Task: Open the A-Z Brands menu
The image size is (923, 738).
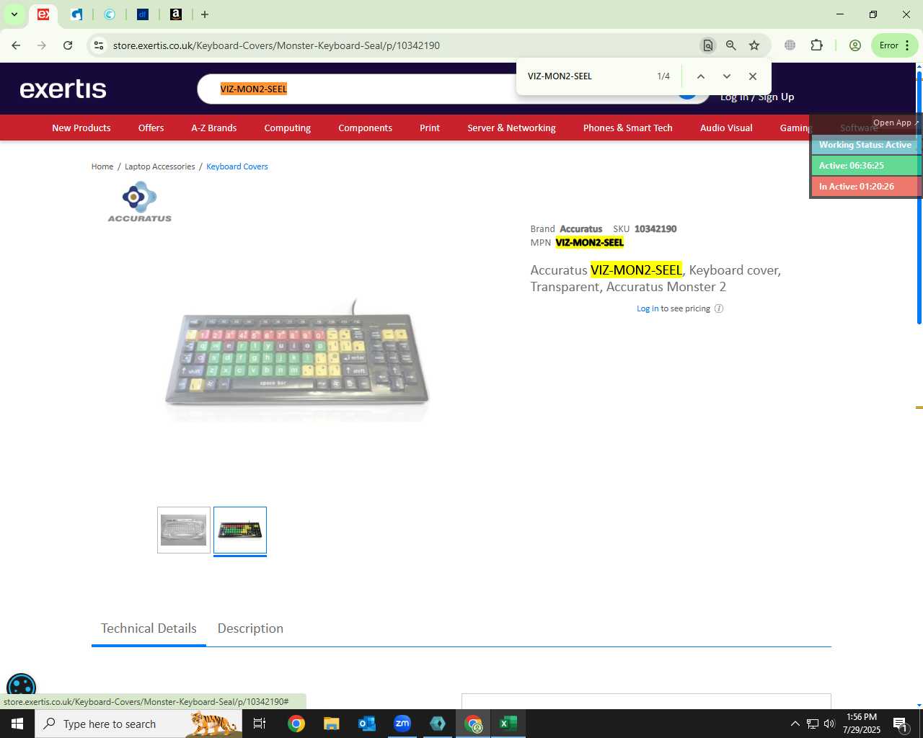Action: (214, 128)
